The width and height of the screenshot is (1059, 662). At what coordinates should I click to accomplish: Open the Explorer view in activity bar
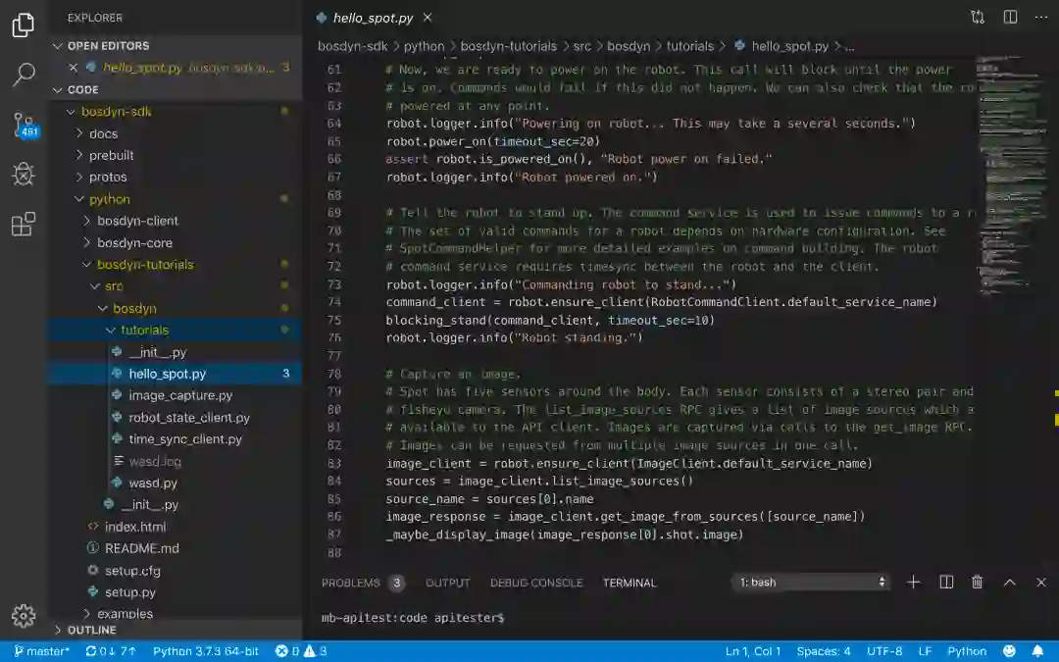[23, 25]
